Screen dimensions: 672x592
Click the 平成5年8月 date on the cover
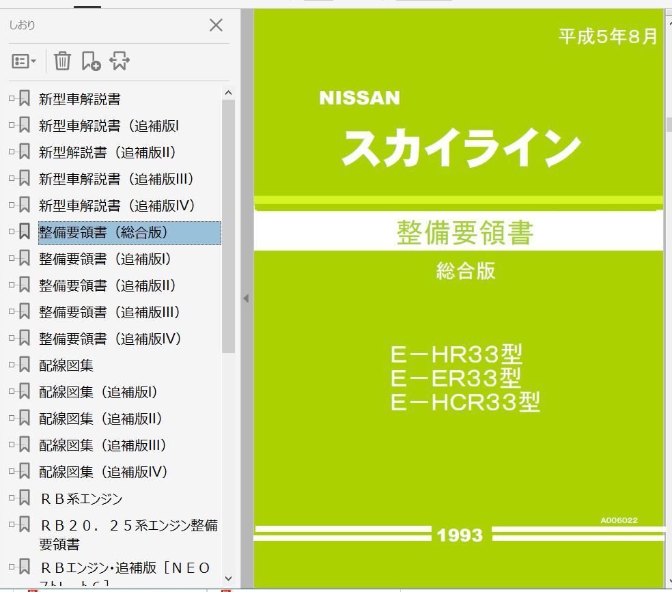click(608, 36)
